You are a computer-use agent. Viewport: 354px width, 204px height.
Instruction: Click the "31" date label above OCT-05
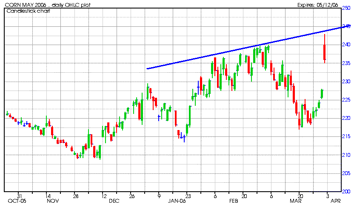tap(20, 196)
